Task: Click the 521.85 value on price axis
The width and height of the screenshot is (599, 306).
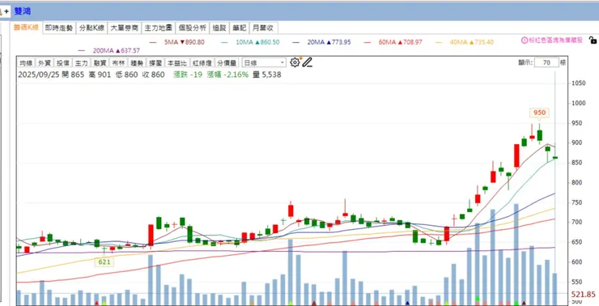Action: [583, 294]
